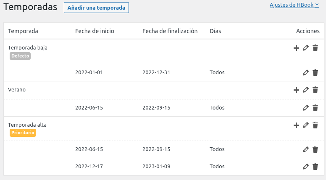
Task: Click the Defecto badge under Temporada baja
Action: pos(20,56)
